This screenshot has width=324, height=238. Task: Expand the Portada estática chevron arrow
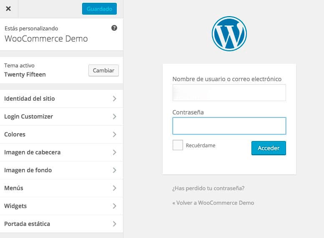tap(115, 224)
